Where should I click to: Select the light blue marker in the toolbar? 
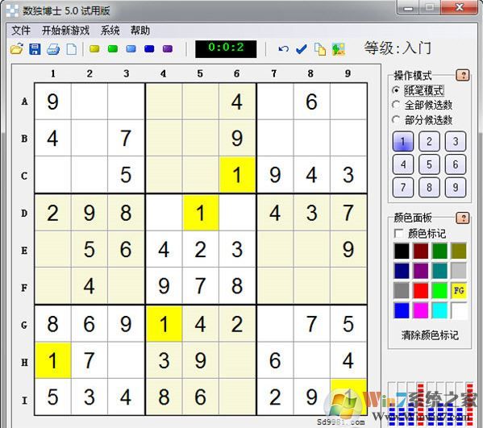(x=131, y=48)
